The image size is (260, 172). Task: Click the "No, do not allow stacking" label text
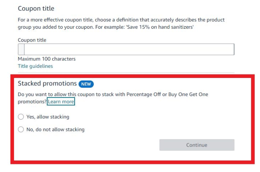point(55,129)
